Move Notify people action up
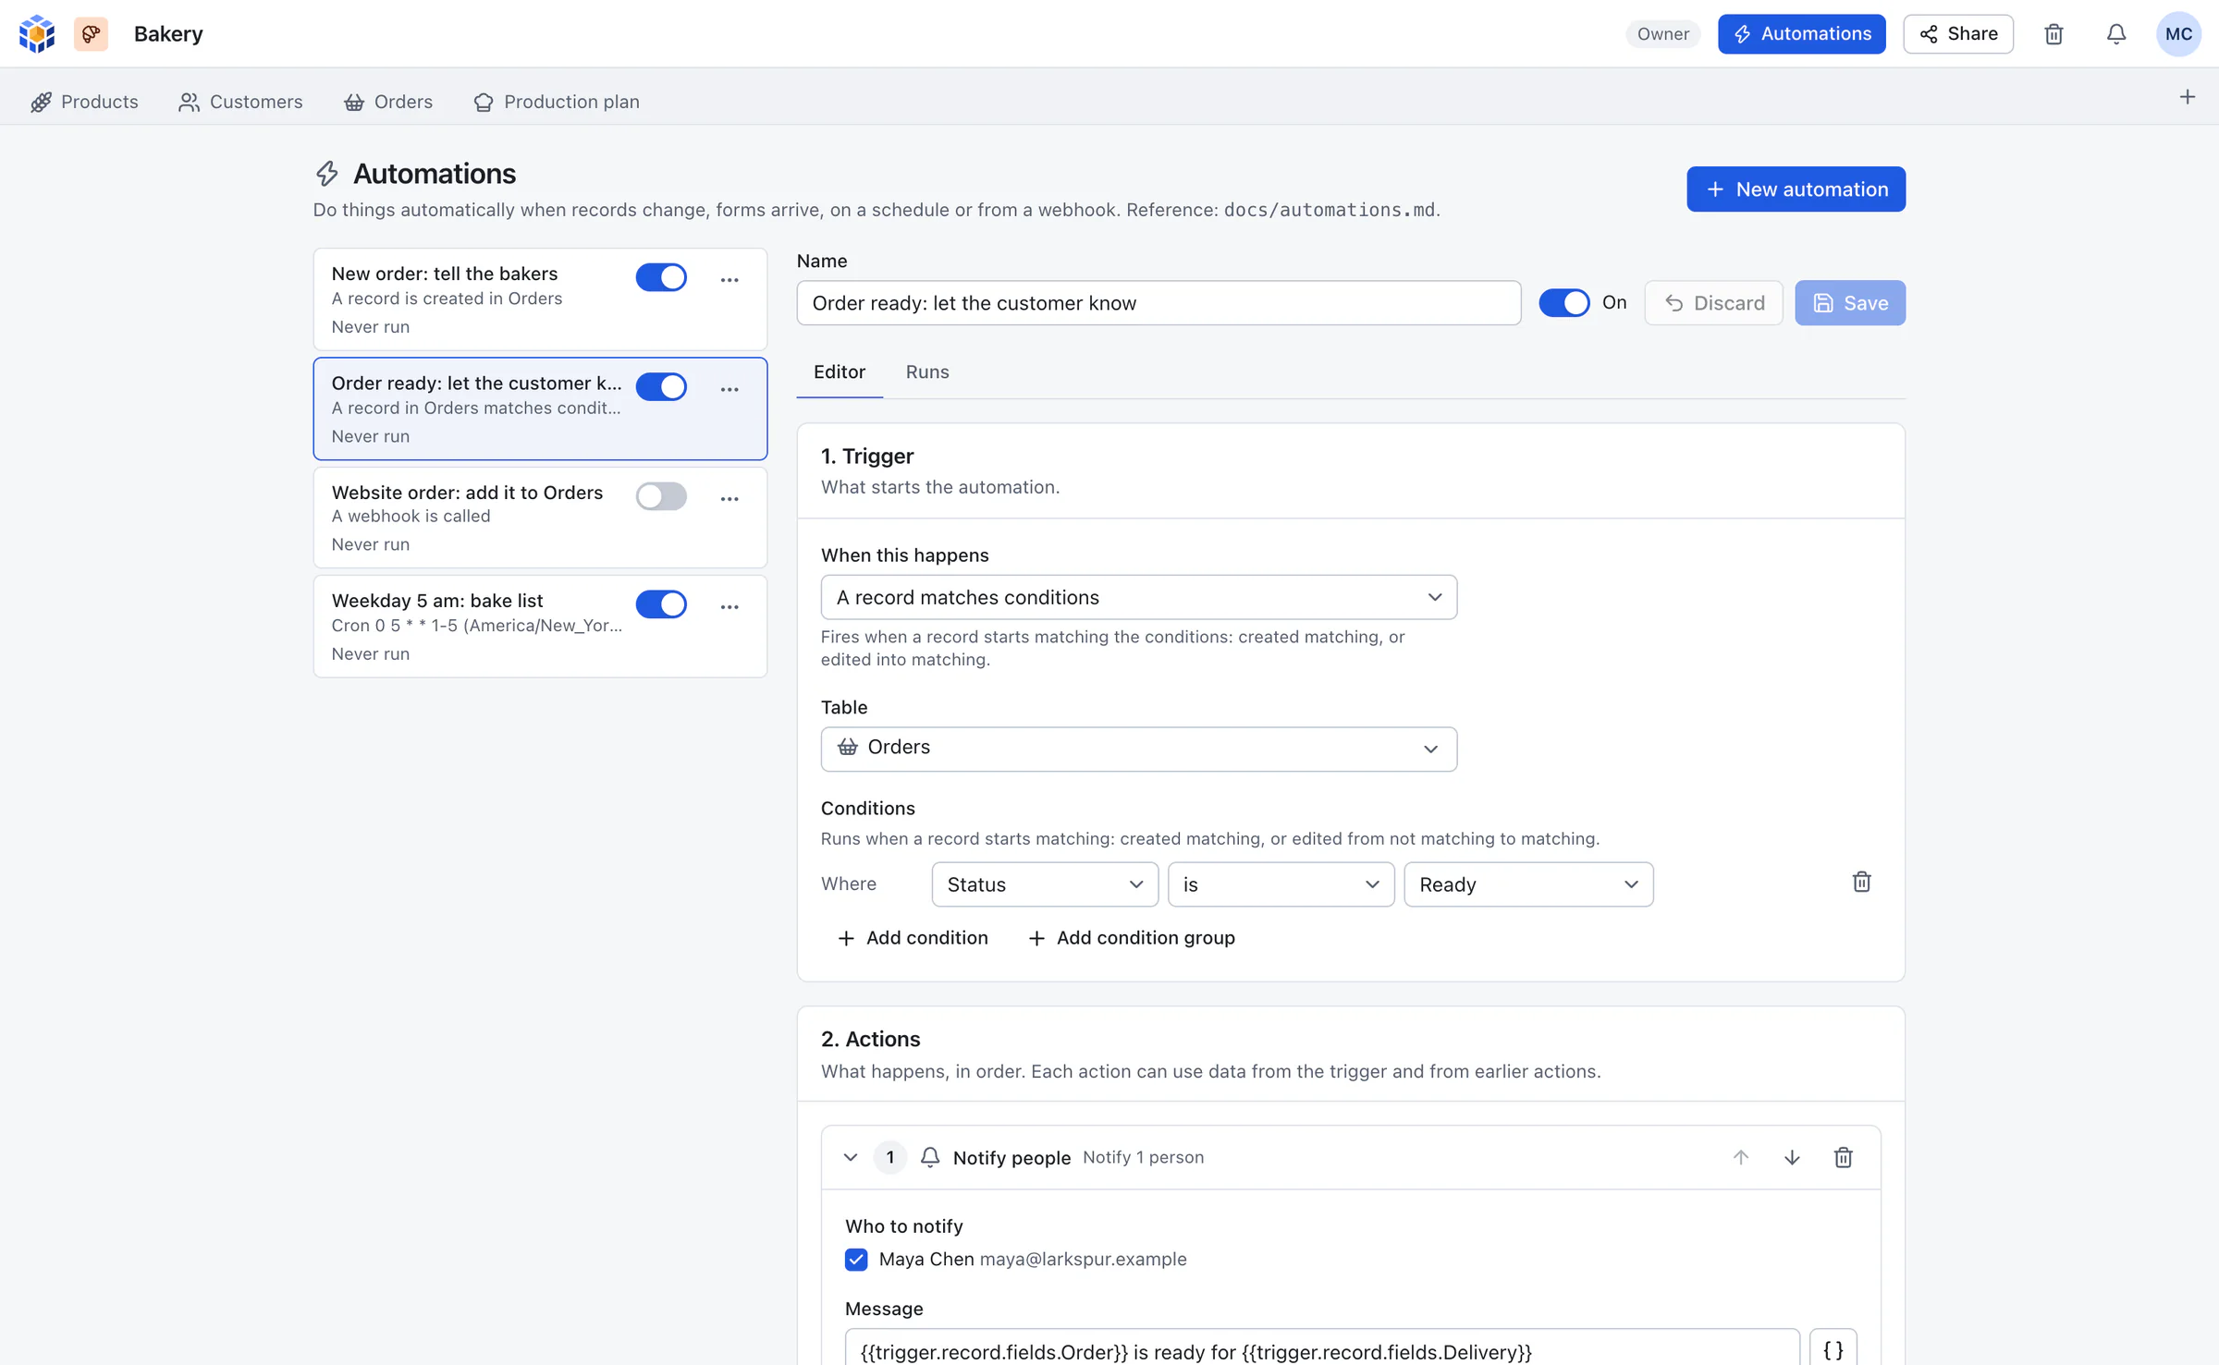The height and width of the screenshot is (1365, 2219). (1741, 1157)
